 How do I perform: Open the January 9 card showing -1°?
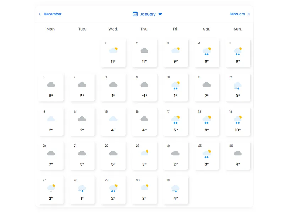point(144,87)
